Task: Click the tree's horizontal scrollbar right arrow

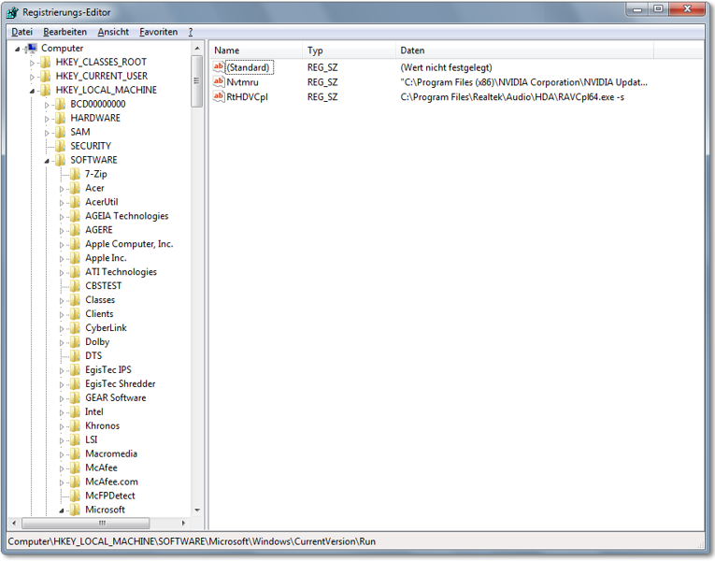Action: 184,523
